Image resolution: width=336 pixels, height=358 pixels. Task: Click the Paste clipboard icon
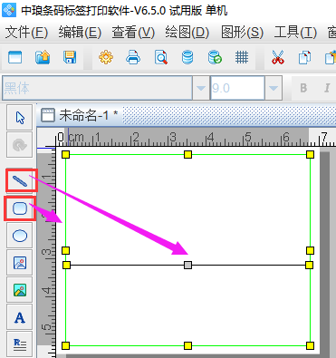(331, 57)
